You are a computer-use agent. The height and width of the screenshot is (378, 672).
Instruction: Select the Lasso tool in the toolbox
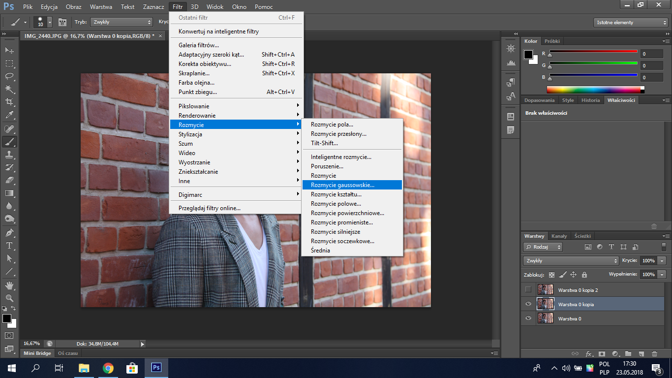pos(9,76)
